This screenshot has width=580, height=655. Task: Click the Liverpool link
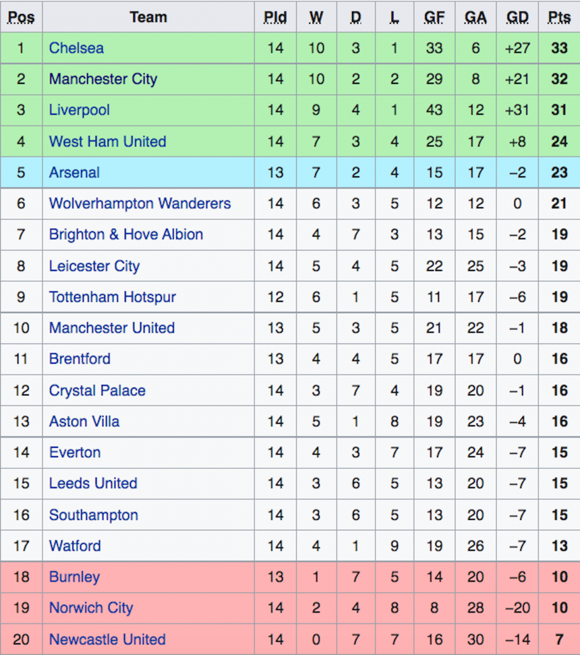point(79,110)
